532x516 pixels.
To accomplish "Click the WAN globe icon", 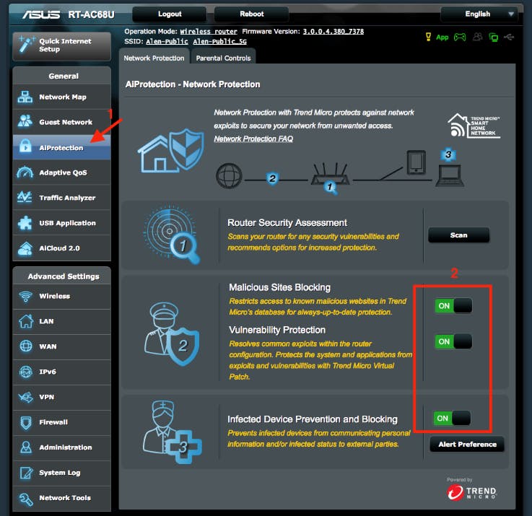I will pos(26,346).
